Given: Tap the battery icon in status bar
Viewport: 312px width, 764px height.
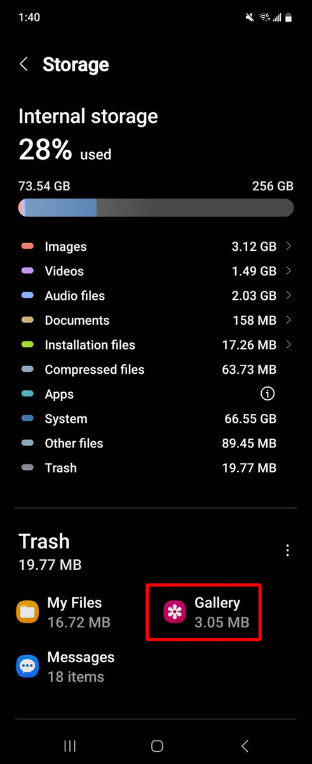Looking at the screenshot, I should [x=288, y=18].
